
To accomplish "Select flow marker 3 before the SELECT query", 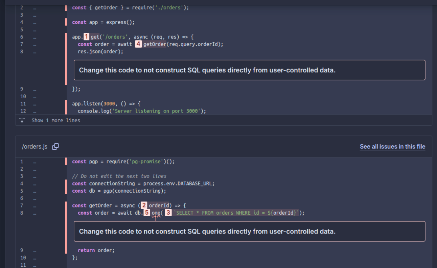I will coord(168,213).
